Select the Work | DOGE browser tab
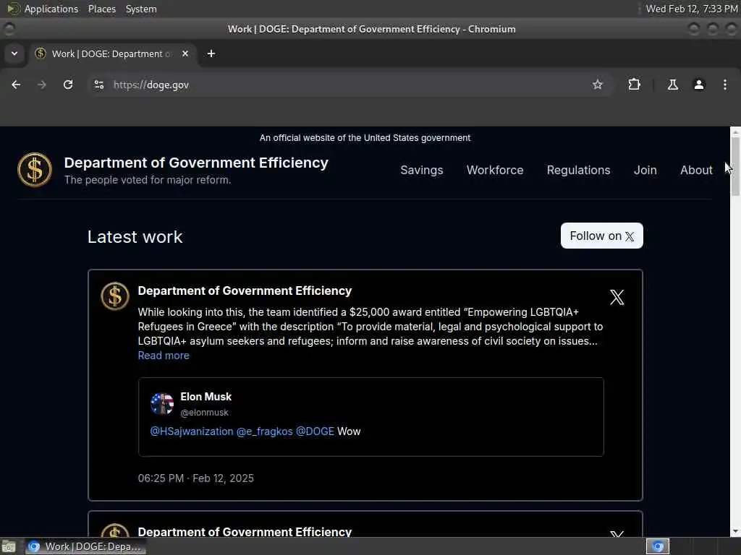The width and height of the screenshot is (741, 555). pyautogui.click(x=112, y=53)
